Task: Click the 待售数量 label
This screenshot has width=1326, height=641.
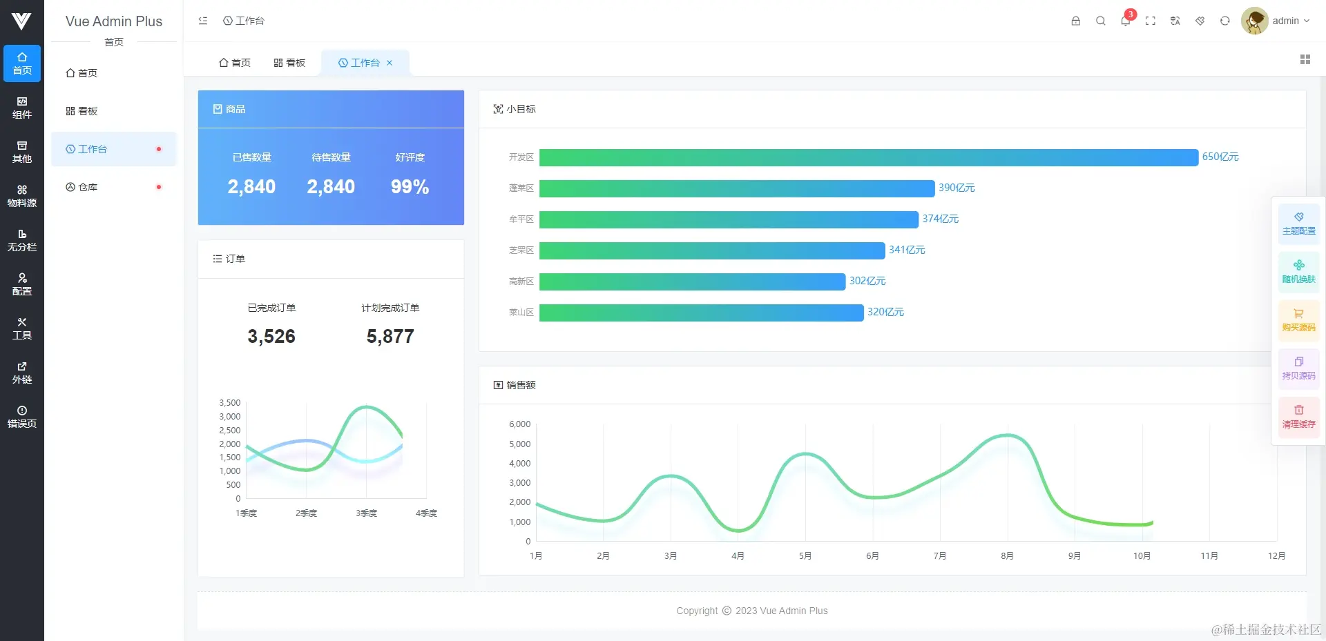Action: (331, 157)
